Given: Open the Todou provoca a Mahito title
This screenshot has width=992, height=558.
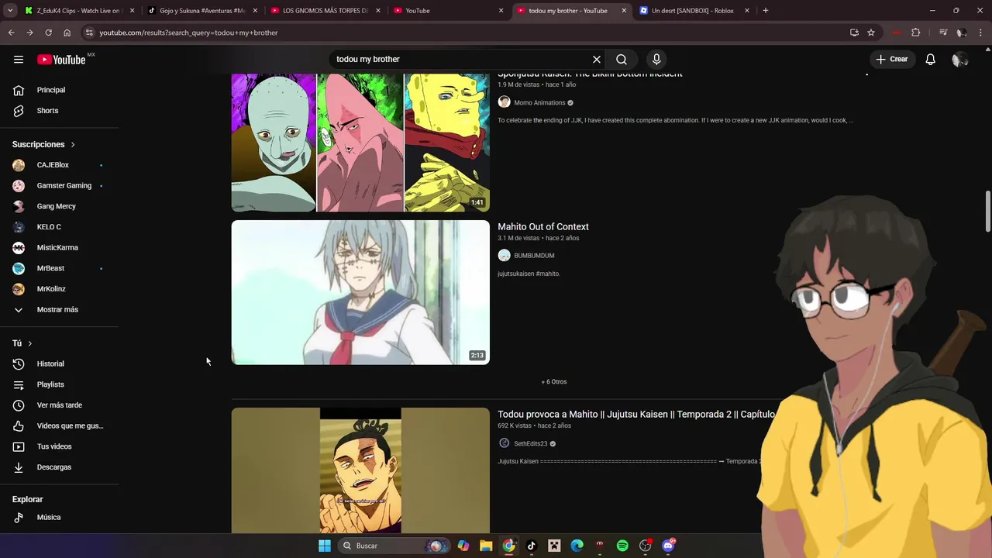Looking at the screenshot, I should [636, 415].
